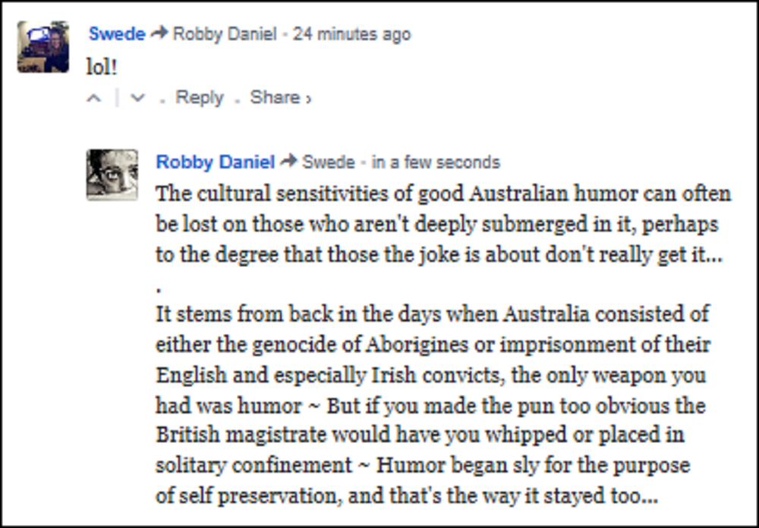Open Robby Daniel's avatar image
Image resolution: width=759 pixels, height=528 pixels.
click(112, 174)
